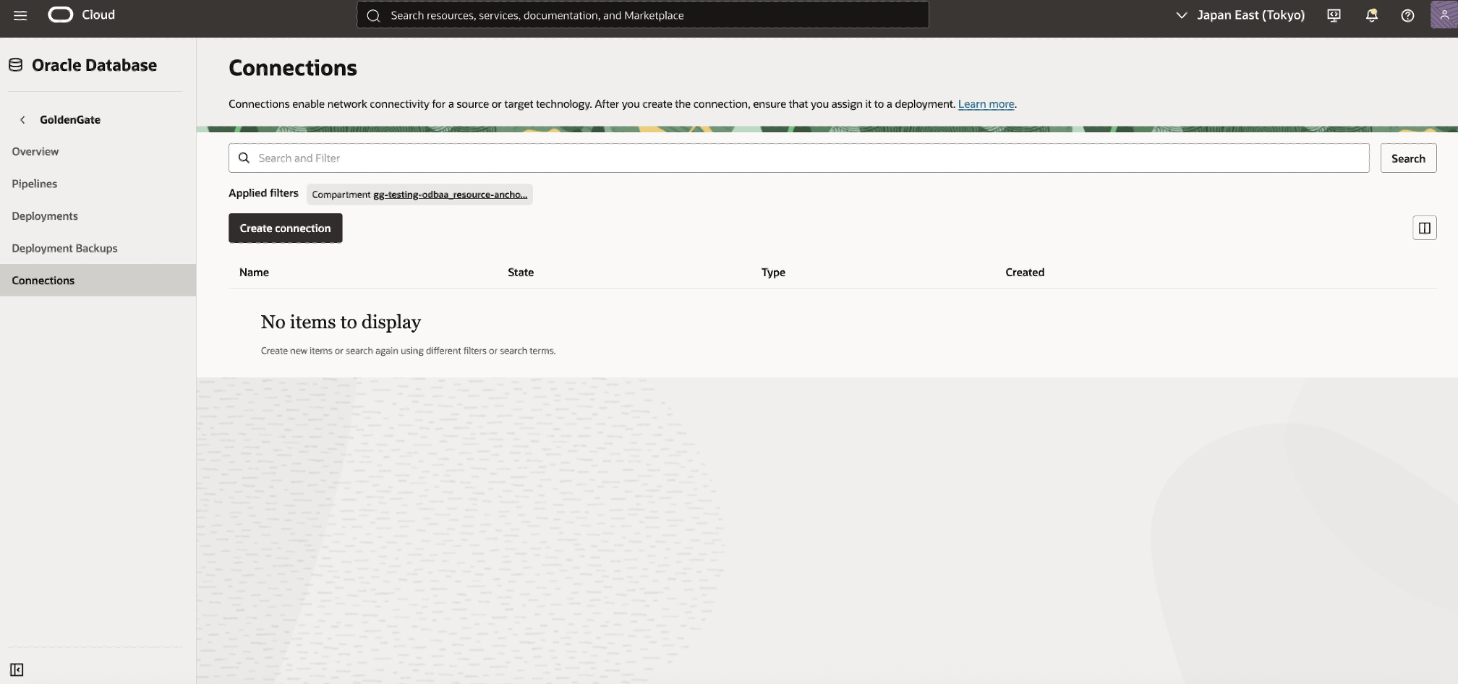Click the 'No items to display' message
This screenshot has width=1458, height=684.
tap(341, 322)
